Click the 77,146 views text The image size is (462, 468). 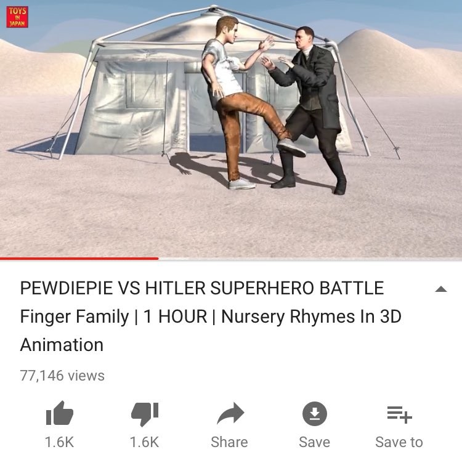coord(62,376)
